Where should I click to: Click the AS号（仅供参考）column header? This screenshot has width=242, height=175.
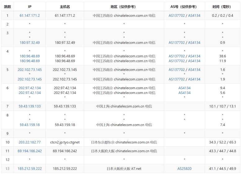[x=184, y=7]
